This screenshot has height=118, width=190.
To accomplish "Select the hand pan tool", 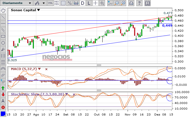I will pyautogui.click(x=3, y=11).
